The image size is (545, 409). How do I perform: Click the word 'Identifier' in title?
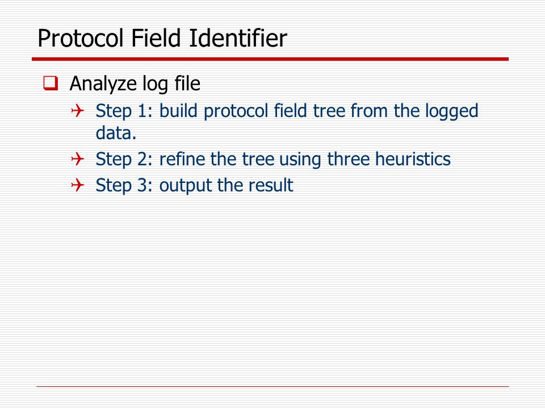[x=238, y=38]
